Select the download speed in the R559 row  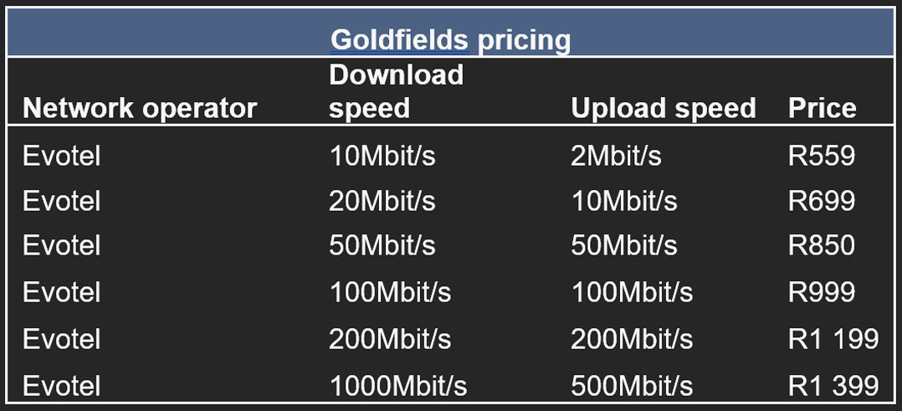pyautogui.click(x=382, y=156)
